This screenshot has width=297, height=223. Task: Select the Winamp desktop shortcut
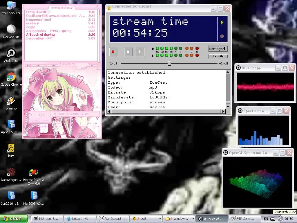click(x=11, y=103)
